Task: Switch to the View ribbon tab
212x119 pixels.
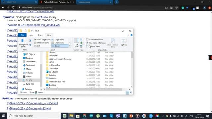Action: coord(49,35)
